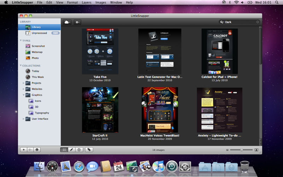Collapse the COLLECTIONS section triangle
This screenshot has width=283, height=177.
(21, 65)
